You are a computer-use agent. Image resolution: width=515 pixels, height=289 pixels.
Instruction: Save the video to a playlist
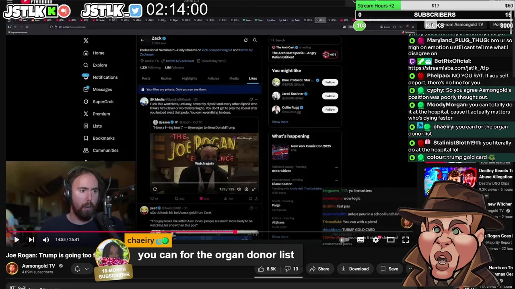click(x=389, y=269)
